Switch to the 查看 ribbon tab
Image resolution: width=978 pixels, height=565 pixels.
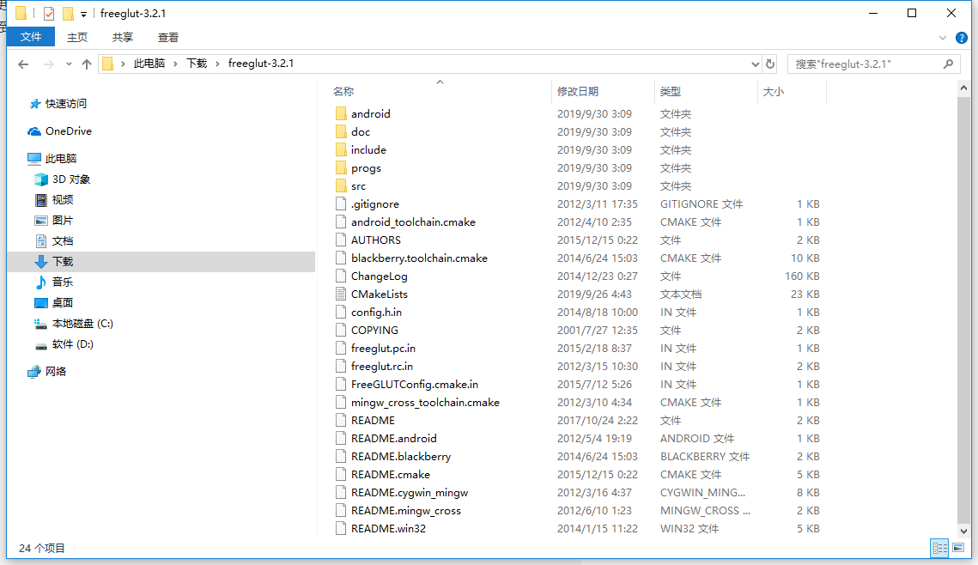[167, 38]
